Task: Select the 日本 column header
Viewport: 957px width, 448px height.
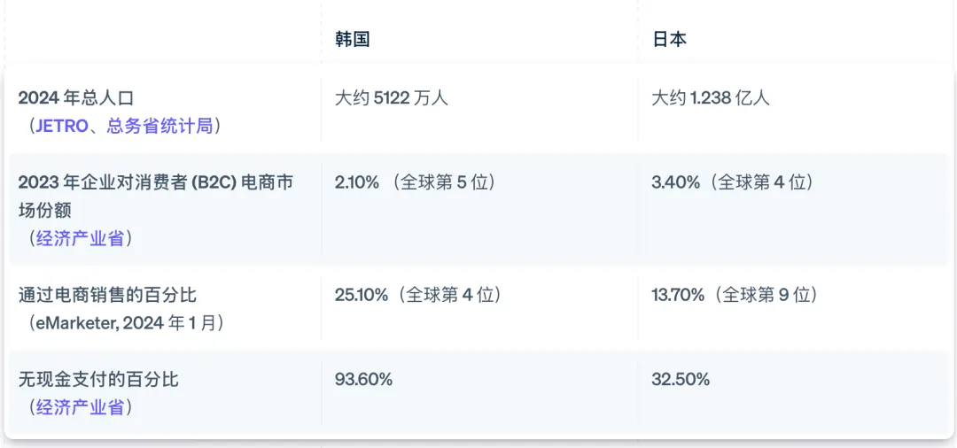Action: (x=669, y=39)
